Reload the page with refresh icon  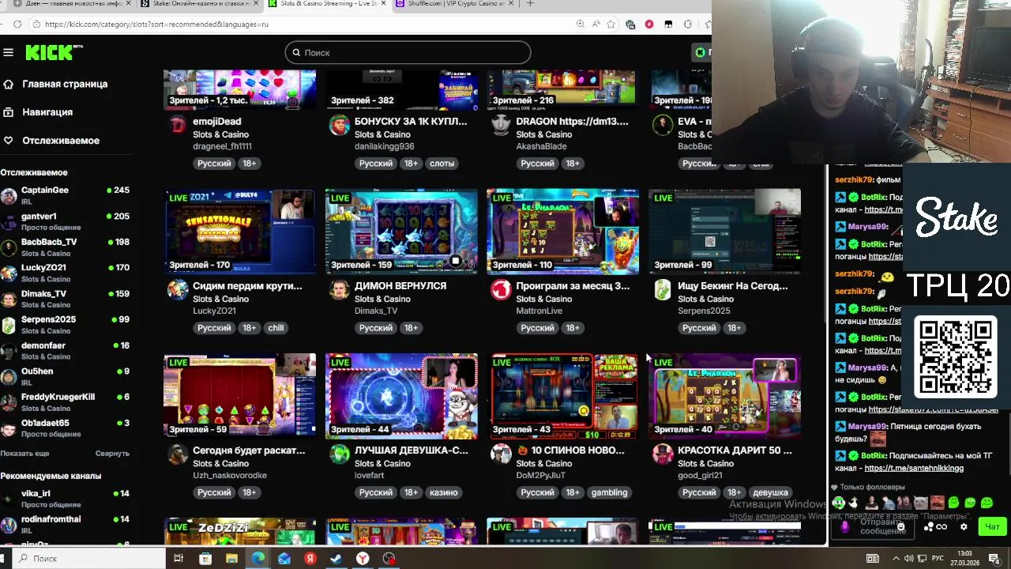pyautogui.click(x=17, y=24)
